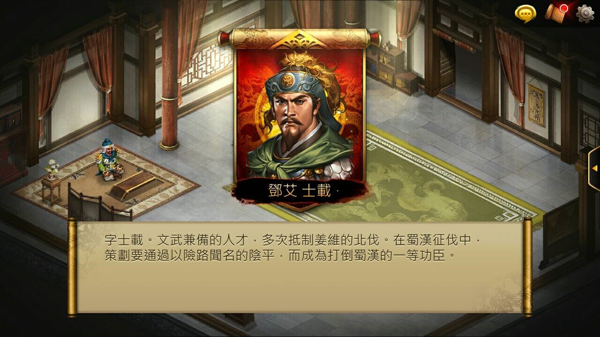The height and width of the screenshot is (337, 600).
Task: Tap the red wooden pillar left of portrait
Action: pyautogui.click(x=169, y=75)
